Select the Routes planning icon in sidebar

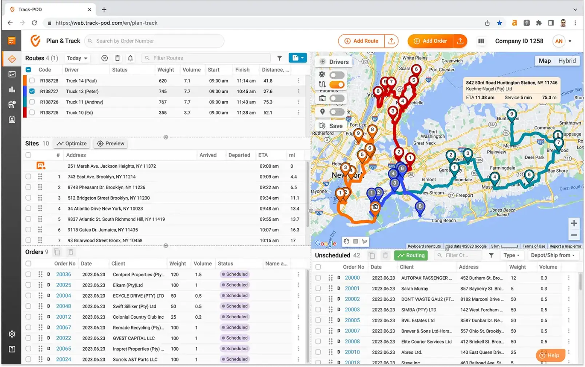(12, 59)
